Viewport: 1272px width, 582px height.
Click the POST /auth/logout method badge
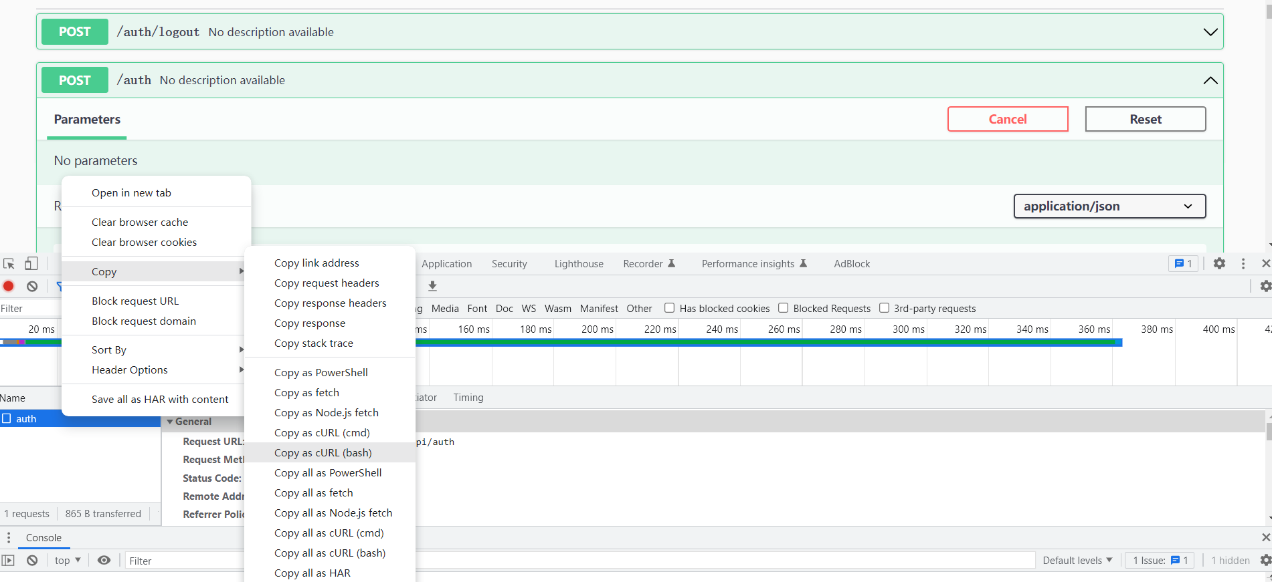point(75,32)
